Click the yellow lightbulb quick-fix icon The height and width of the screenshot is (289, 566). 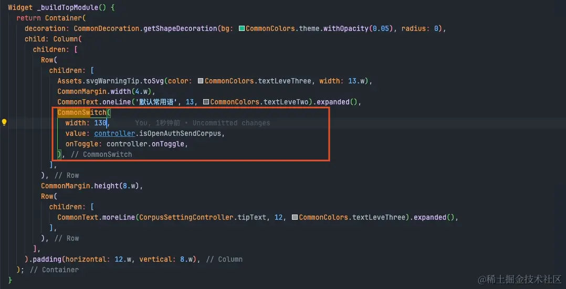click(4, 122)
